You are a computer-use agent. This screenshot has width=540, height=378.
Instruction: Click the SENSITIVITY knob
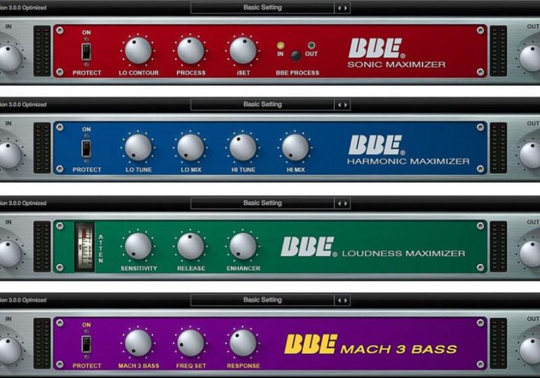pyautogui.click(x=138, y=246)
